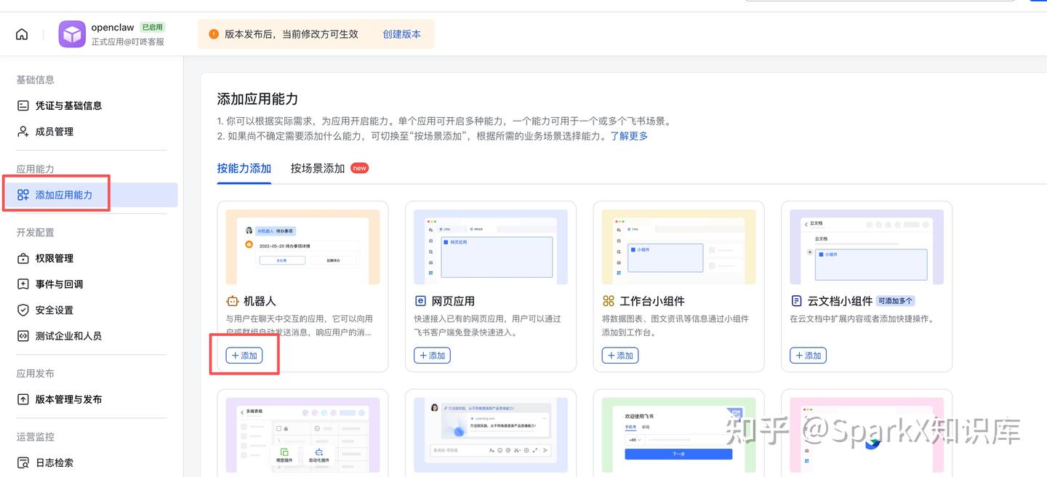Click the robot icon beside 机器人

pyautogui.click(x=233, y=301)
